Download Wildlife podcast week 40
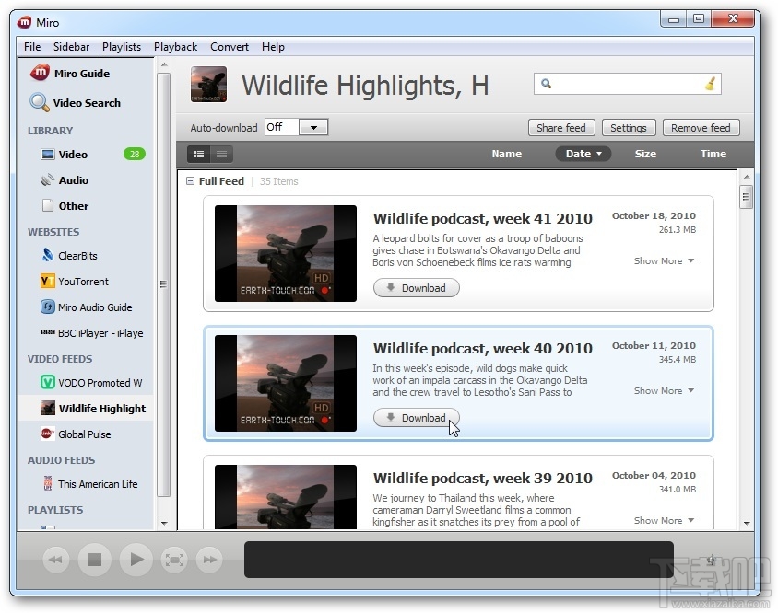Image resolution: width=778 pixels, height=613 pixels. coord(417,418)
